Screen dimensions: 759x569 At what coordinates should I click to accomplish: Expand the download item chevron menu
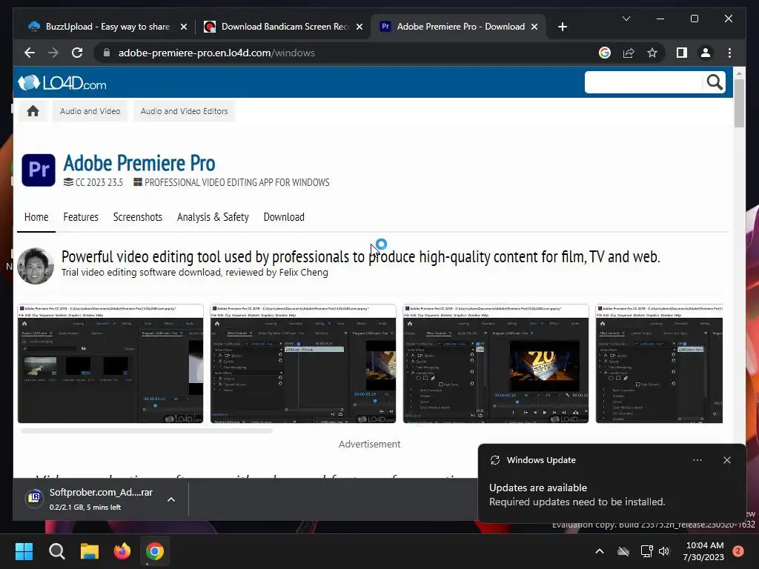pyautogui.click(x=171, y=499)
